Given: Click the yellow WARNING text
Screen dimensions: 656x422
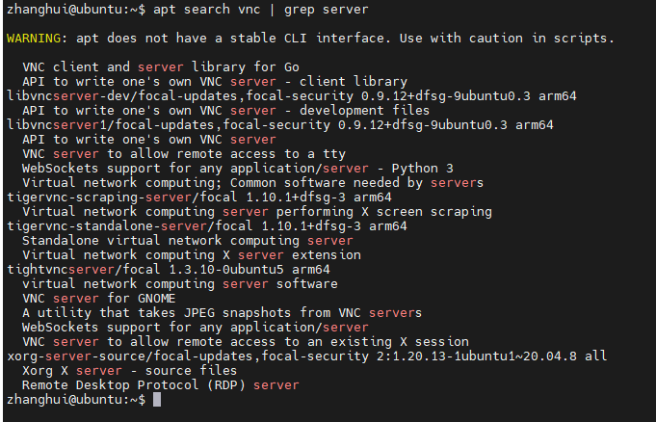Looking at the screenshot, I should [x=34, y=39].
